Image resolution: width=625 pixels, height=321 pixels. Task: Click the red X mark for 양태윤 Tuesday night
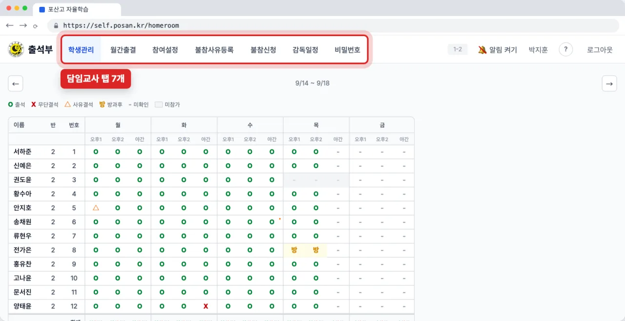click(206, 306)
